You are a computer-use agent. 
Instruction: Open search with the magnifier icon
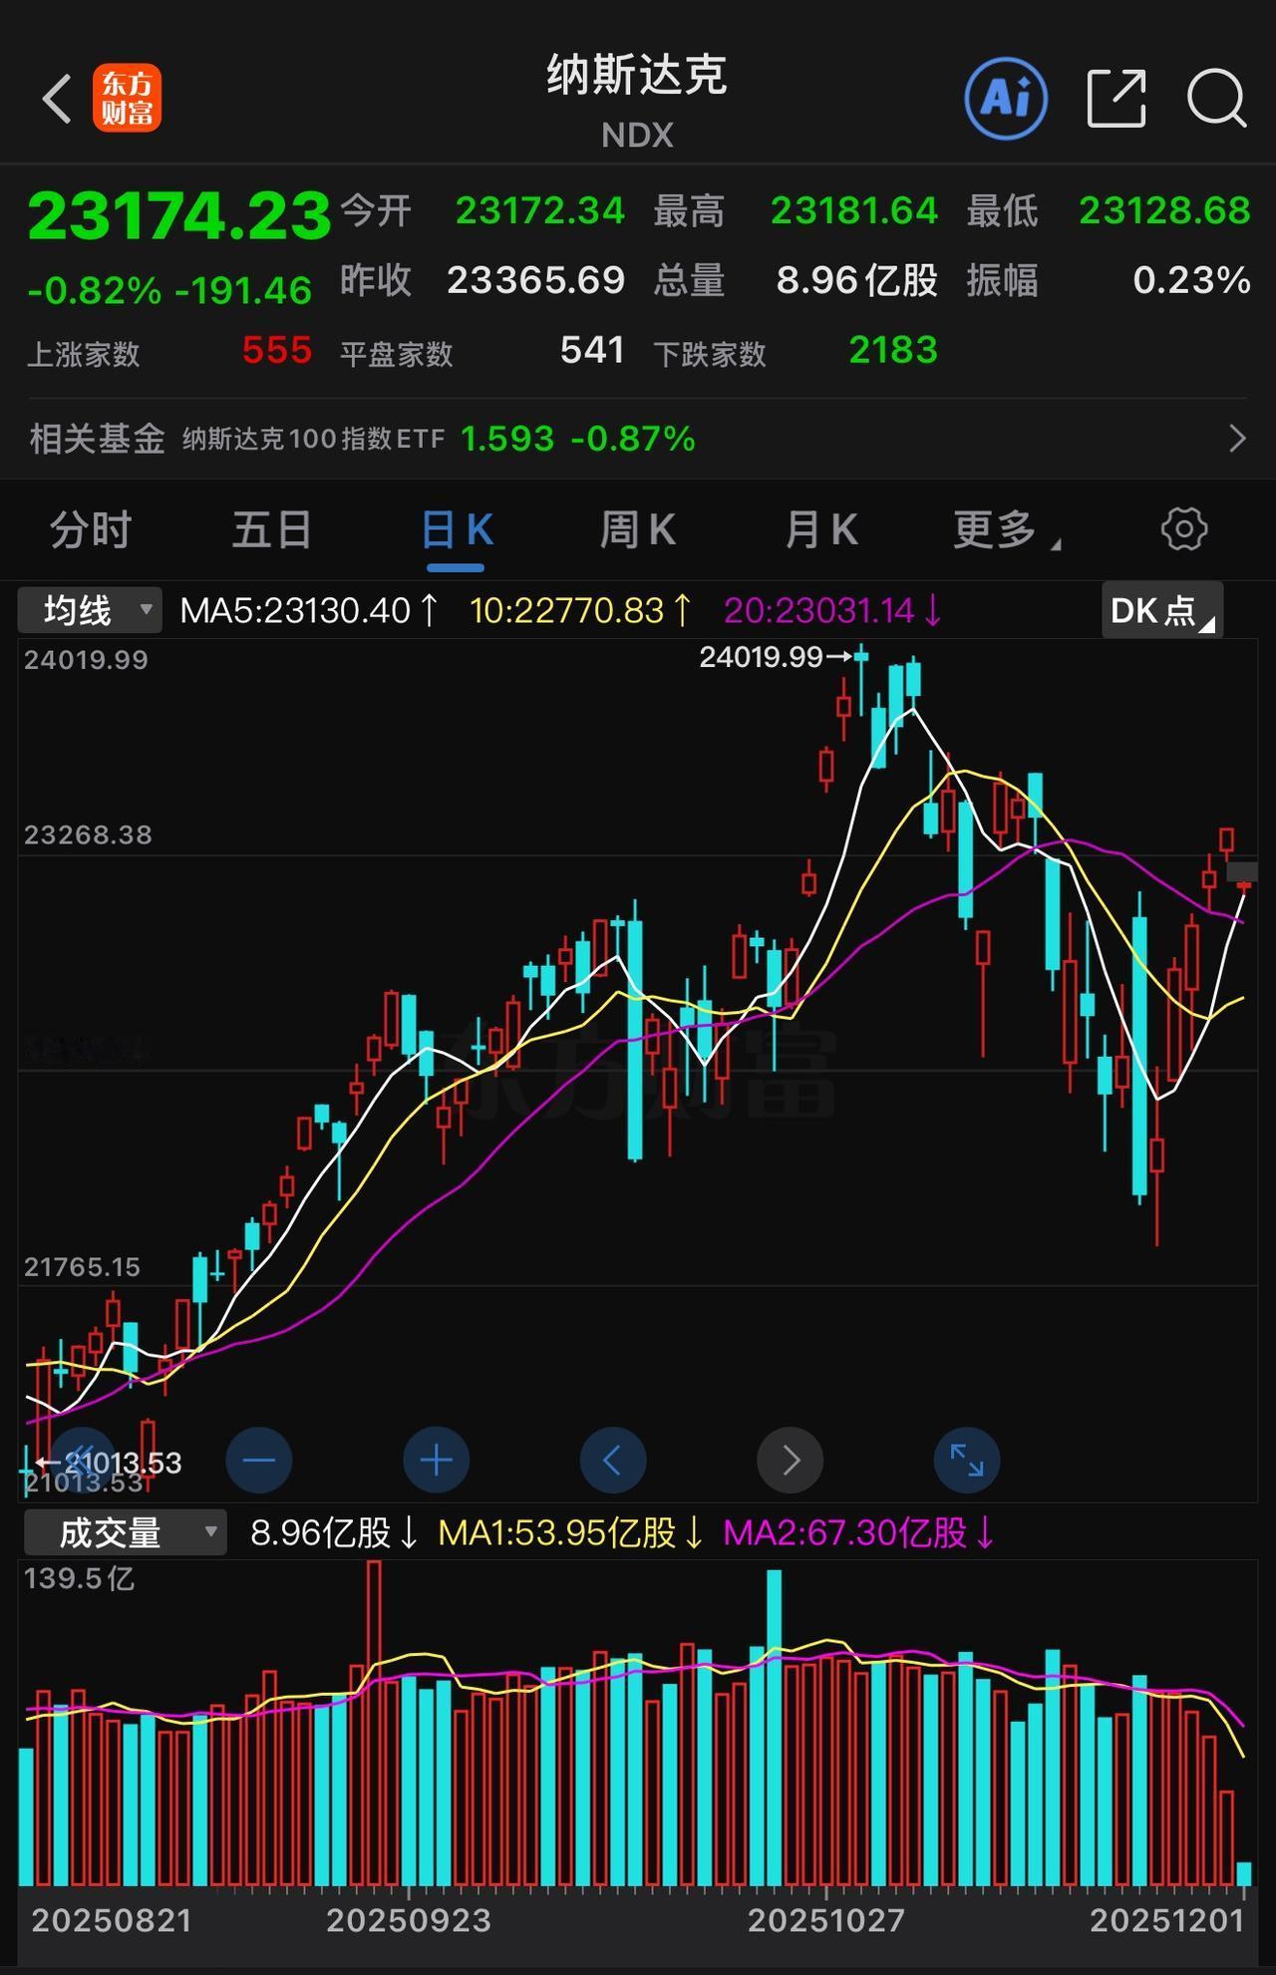tap(1217, 99)
